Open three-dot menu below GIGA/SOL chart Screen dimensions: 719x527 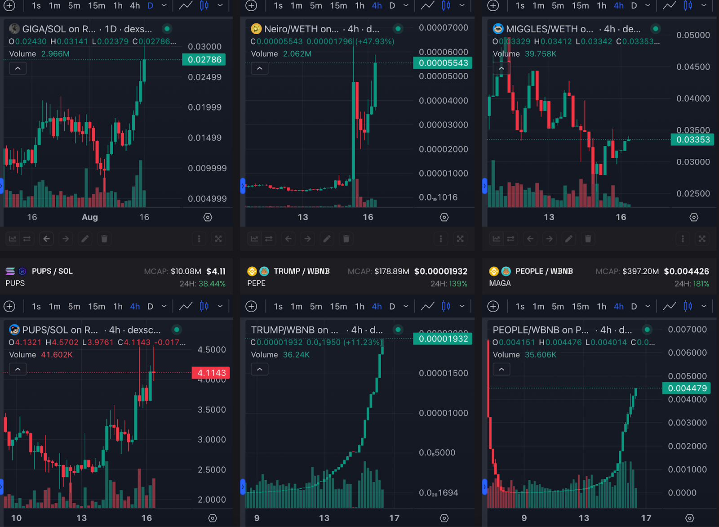coord(199,239)
